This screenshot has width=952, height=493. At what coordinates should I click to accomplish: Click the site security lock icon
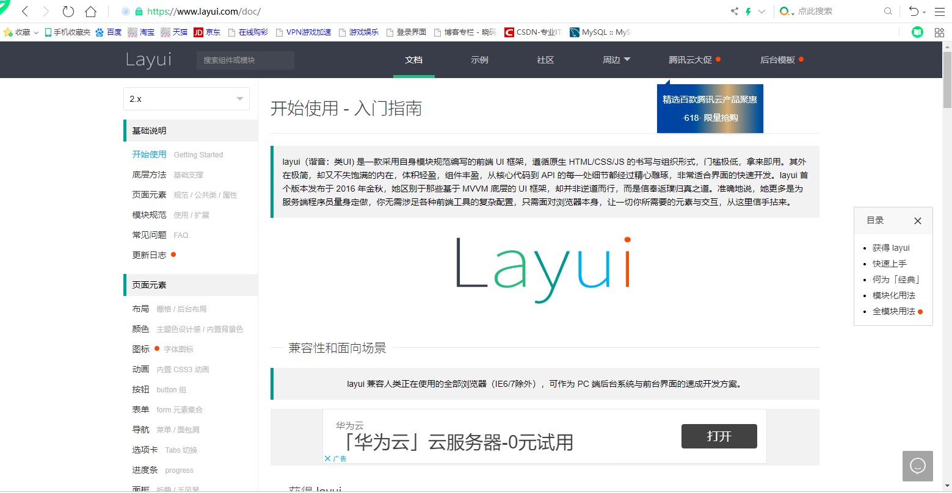(x=139, y=11)
